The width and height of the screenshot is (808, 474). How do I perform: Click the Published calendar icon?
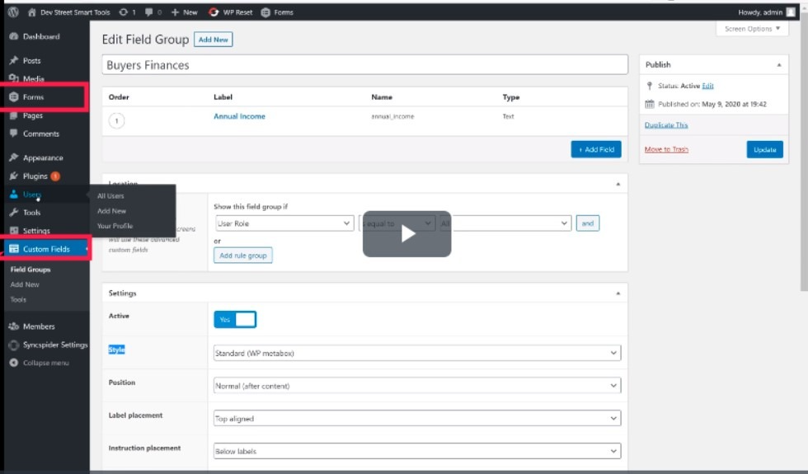coord(650,104)
